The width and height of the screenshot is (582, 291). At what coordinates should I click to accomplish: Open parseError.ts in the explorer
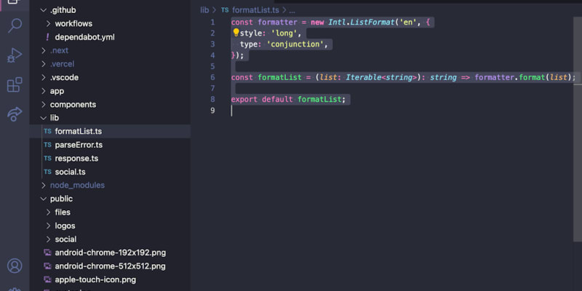79,145
